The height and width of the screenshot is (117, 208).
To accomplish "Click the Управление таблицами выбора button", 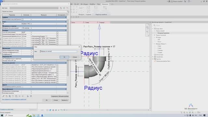I will point(60,96).
